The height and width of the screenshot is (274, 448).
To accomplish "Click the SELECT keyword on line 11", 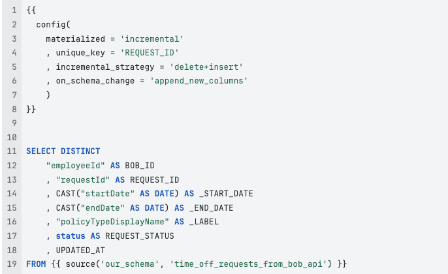I will (40, 151).
